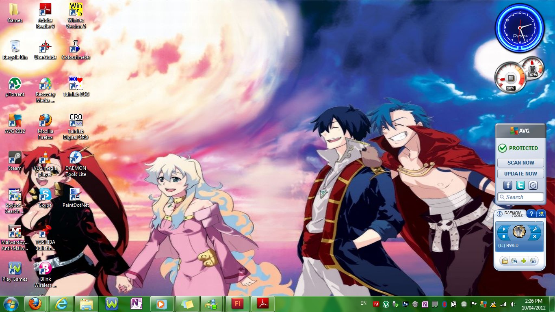This screenshot has width=555, height=312.
Task: Open the Windows Start menu
Action: (11, 304)
